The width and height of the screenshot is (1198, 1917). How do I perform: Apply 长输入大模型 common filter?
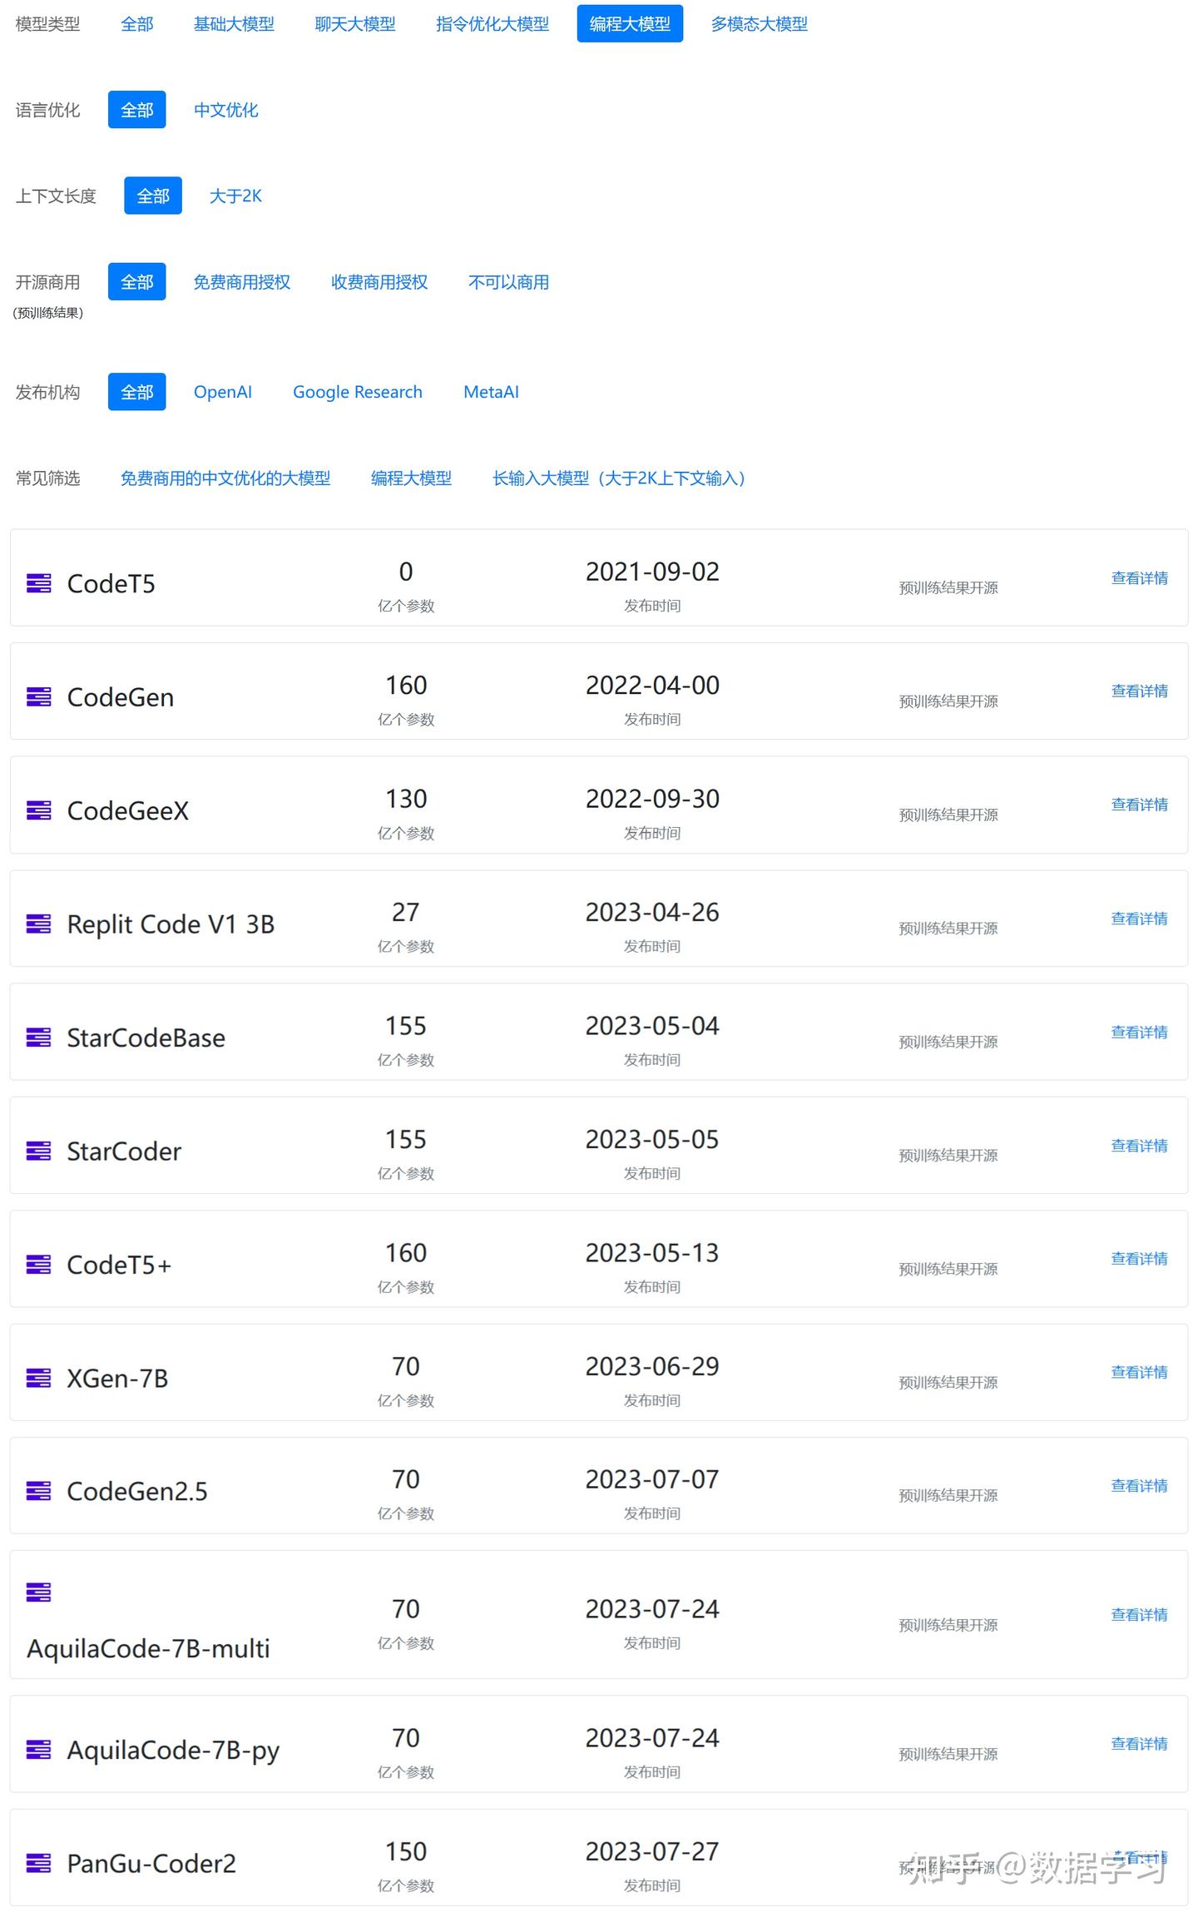pos(619,478)
